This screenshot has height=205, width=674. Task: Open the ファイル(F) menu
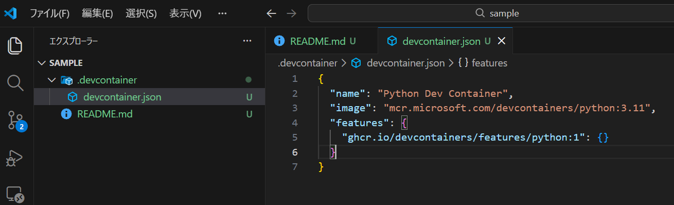(49, 13)
